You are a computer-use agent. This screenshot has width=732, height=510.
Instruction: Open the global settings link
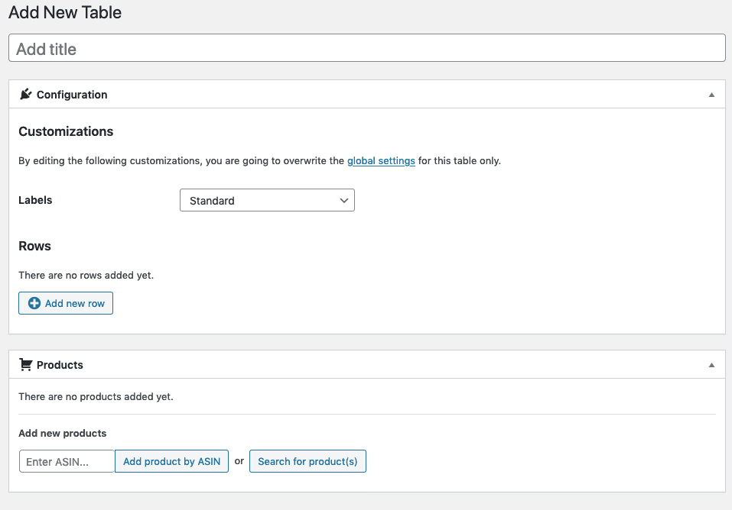pos(381,161)
